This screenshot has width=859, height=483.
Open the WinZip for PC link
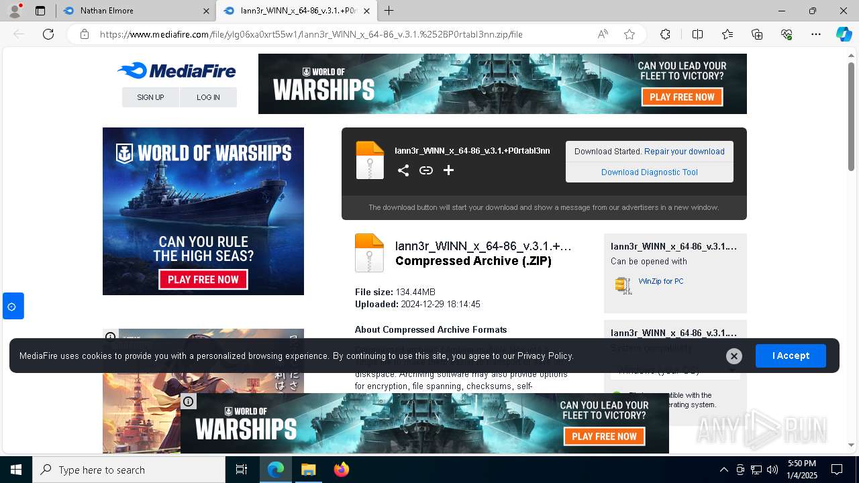[x=661, y=281]
